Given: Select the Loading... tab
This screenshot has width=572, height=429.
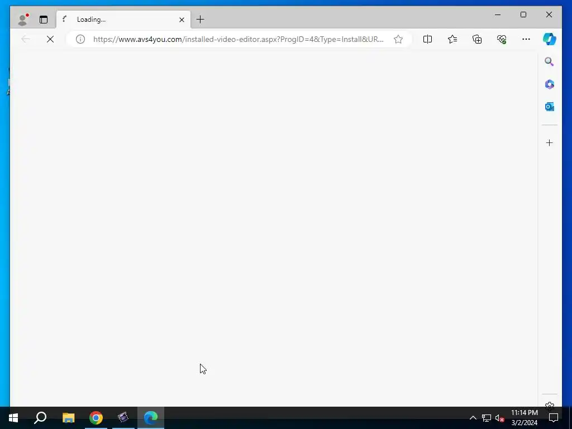Looking at the screenshot, I should [123, 20].
